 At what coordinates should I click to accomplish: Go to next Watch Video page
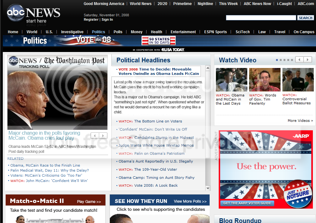308,60
